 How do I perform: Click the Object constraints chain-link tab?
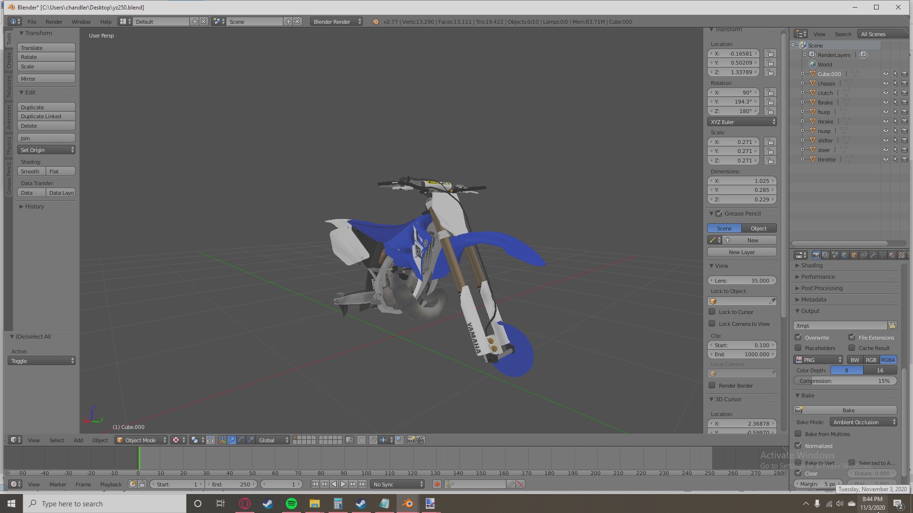(864, 255)
